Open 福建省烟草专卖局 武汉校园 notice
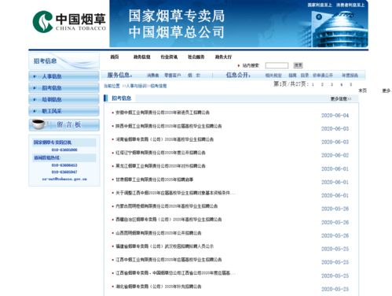Screen dimensions: 392x296 (x=165, y=246)
